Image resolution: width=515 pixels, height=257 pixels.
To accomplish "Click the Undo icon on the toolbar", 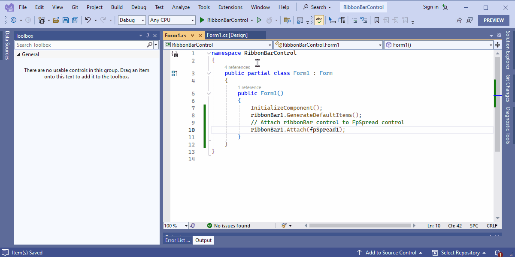I will tap(88, 20).
